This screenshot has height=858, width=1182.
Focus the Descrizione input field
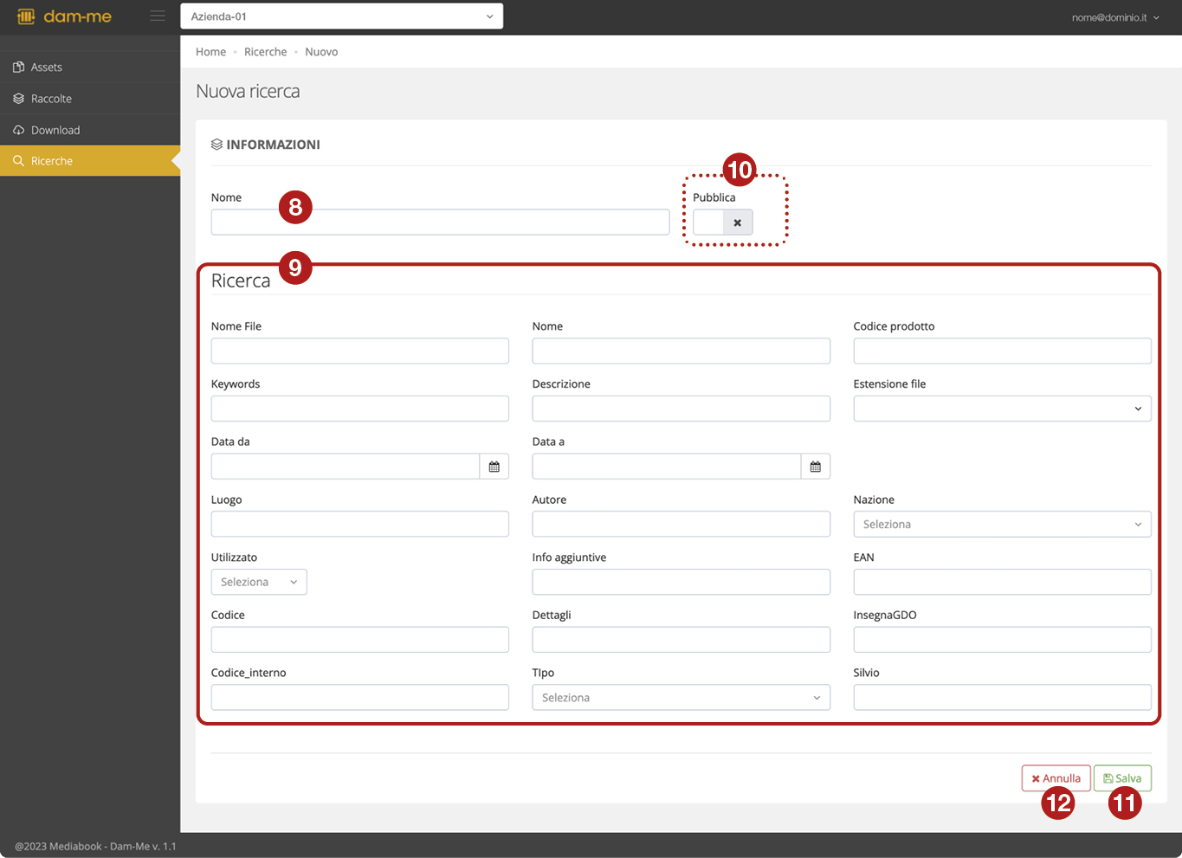(x=681, y=409)
